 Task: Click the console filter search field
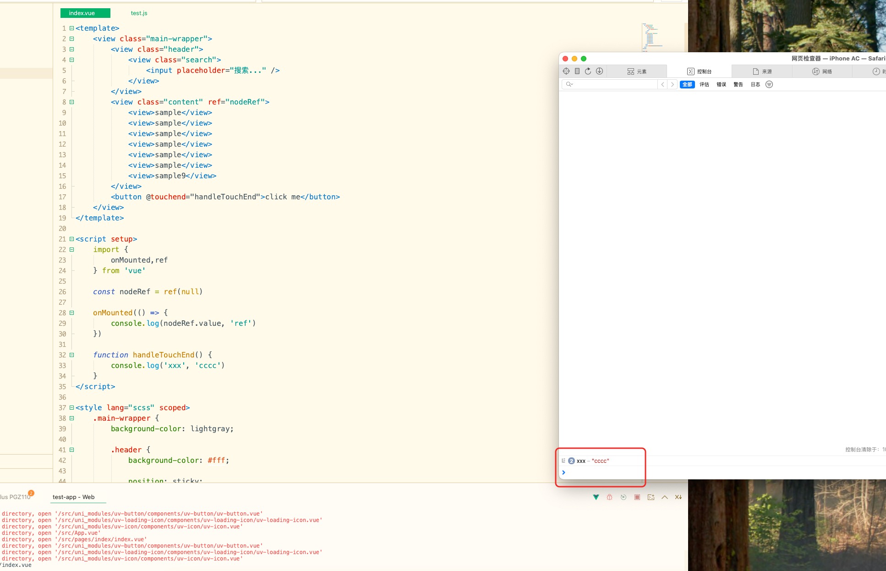coord(610,84)
